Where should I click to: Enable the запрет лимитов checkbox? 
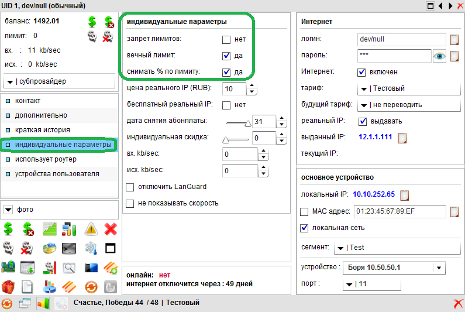[x=226, y=40]
